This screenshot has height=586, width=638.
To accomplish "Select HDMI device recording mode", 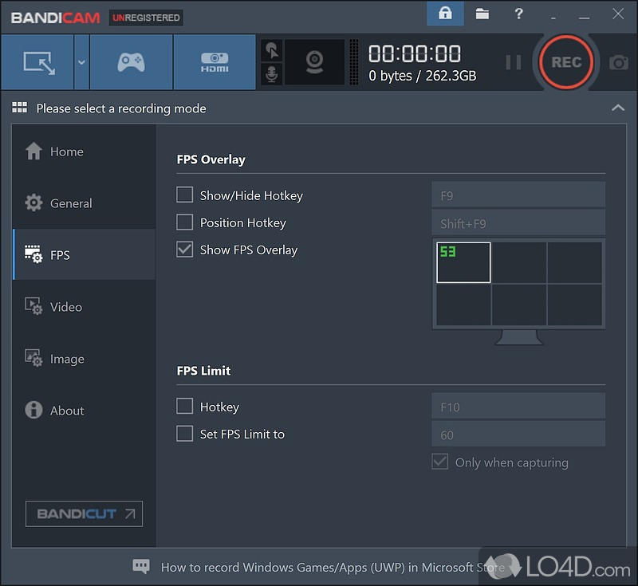I will tap(215, 62).
